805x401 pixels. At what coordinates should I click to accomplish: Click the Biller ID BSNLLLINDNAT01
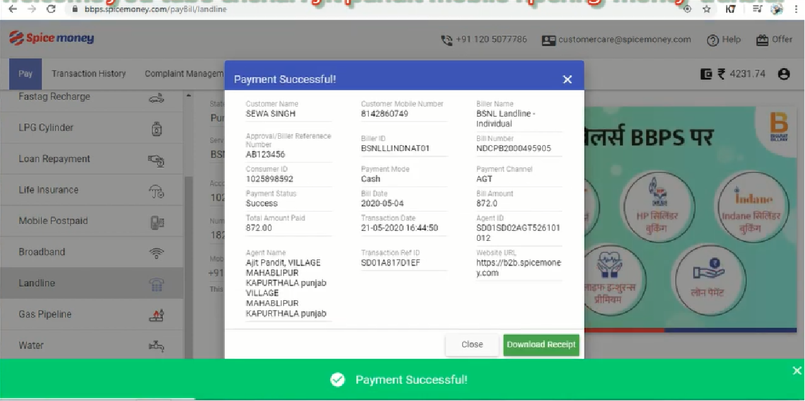(395, 148)
